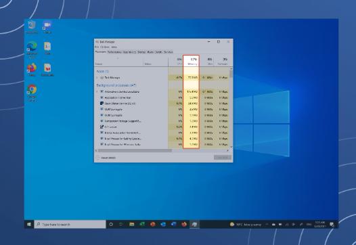The height and width of the screenshot is (245, 356).
Task: Click the Windows Start button
Action: [x=29, y=224]
